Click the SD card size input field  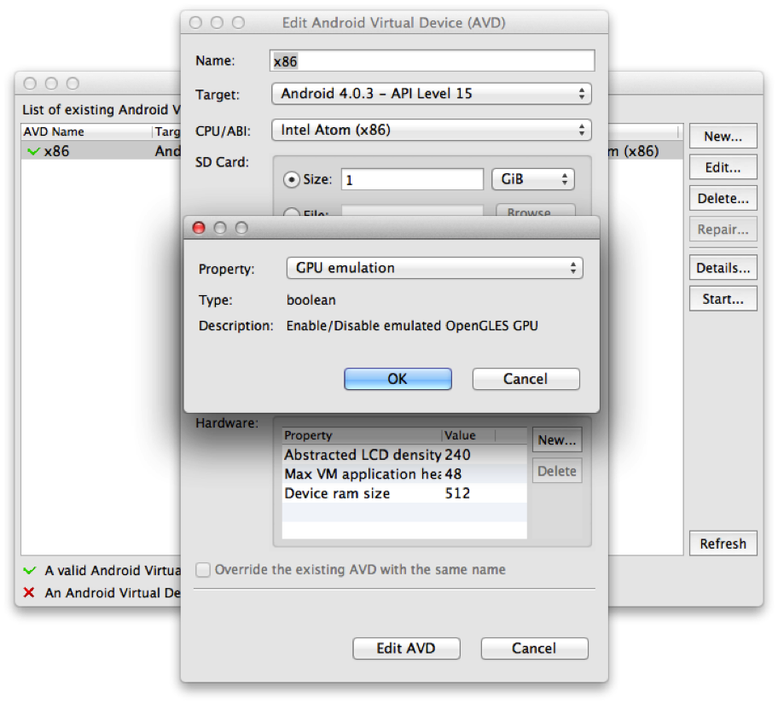[412, 179]
